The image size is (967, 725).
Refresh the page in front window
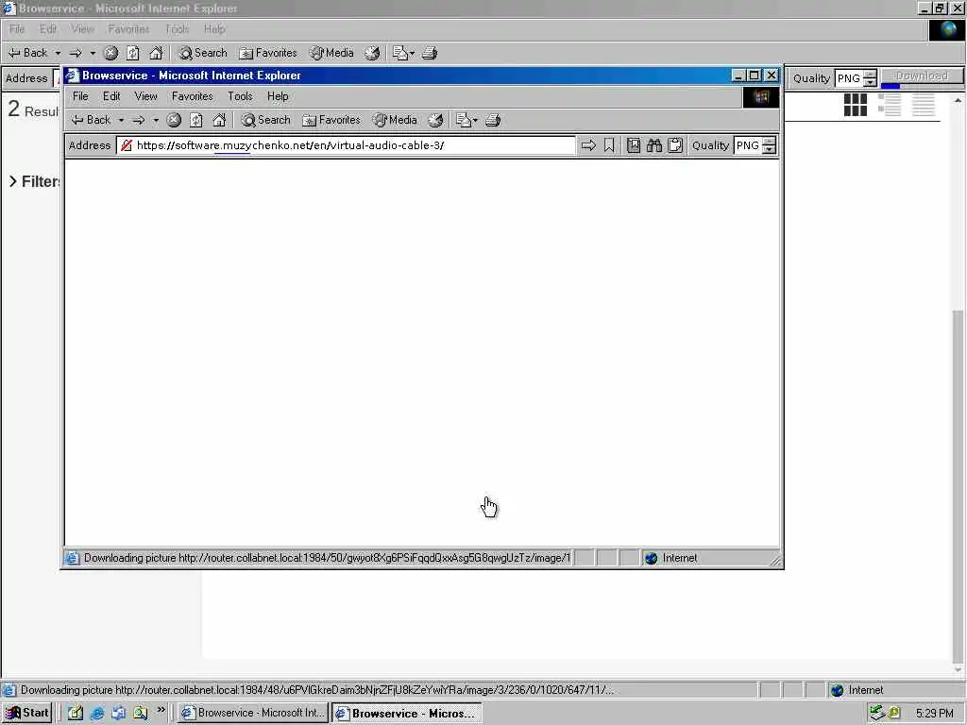pos(196,120)
